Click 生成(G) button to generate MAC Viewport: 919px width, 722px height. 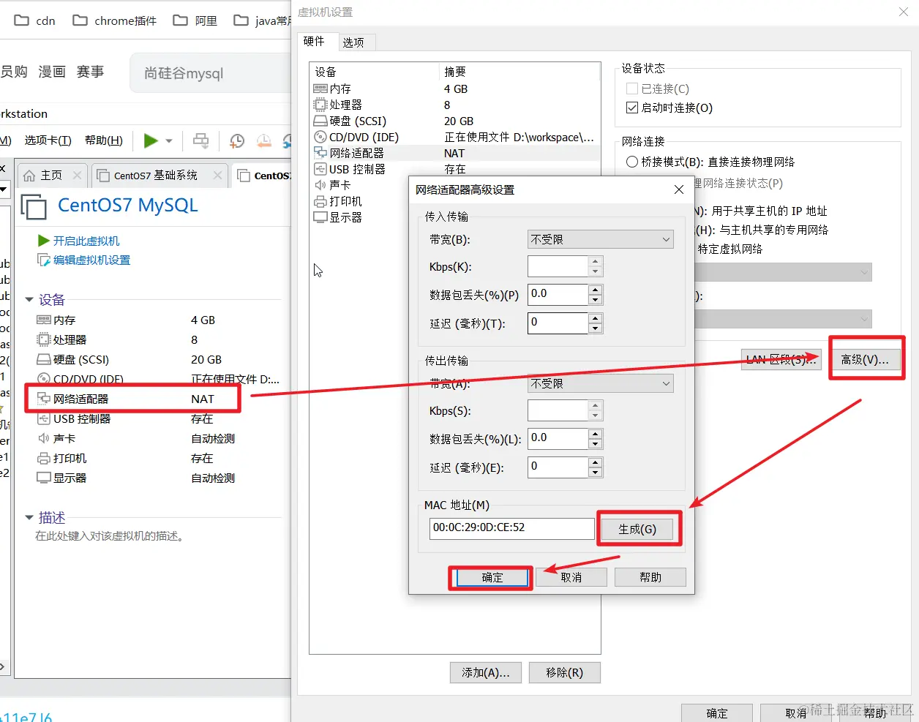pos(637,529)
